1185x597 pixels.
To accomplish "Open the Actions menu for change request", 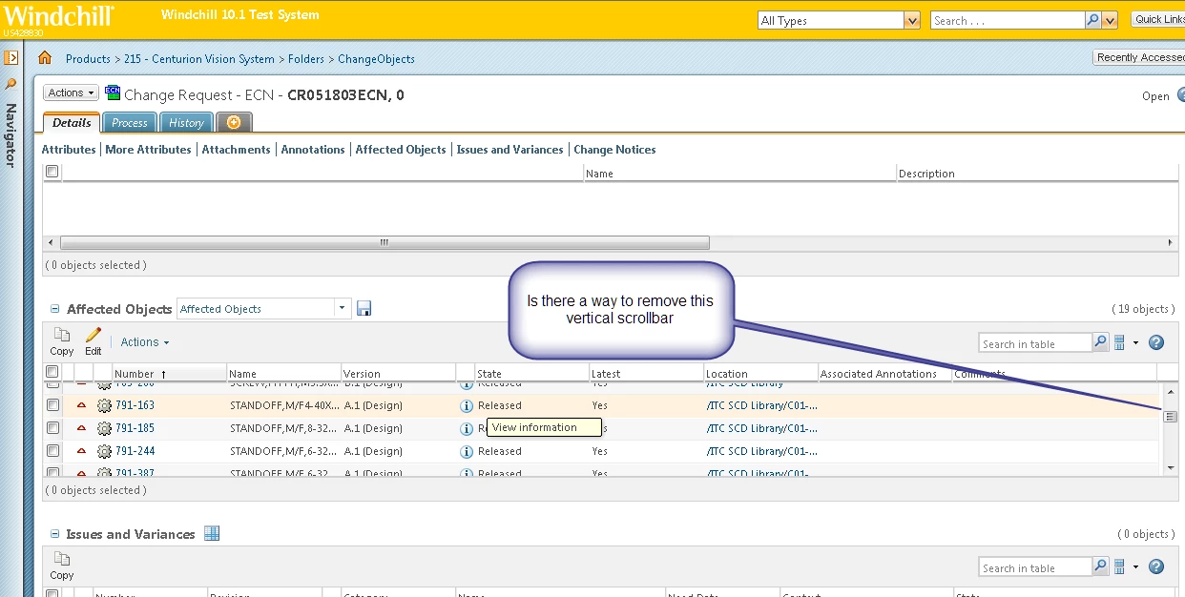I will (x=71, y=93).
